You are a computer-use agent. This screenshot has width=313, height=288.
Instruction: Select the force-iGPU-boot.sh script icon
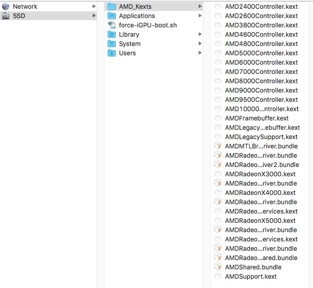[x=112, y=25]
